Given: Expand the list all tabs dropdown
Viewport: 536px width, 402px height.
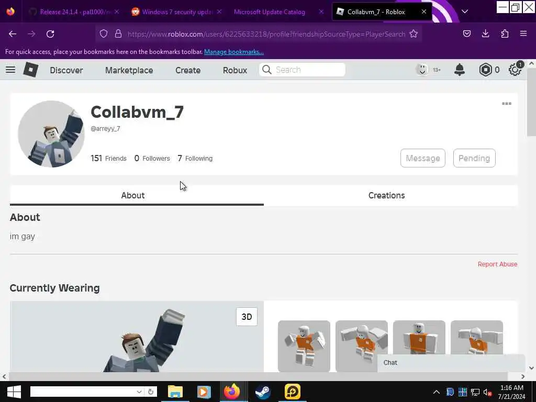Looking at the screenshot, I should [465, 12].
